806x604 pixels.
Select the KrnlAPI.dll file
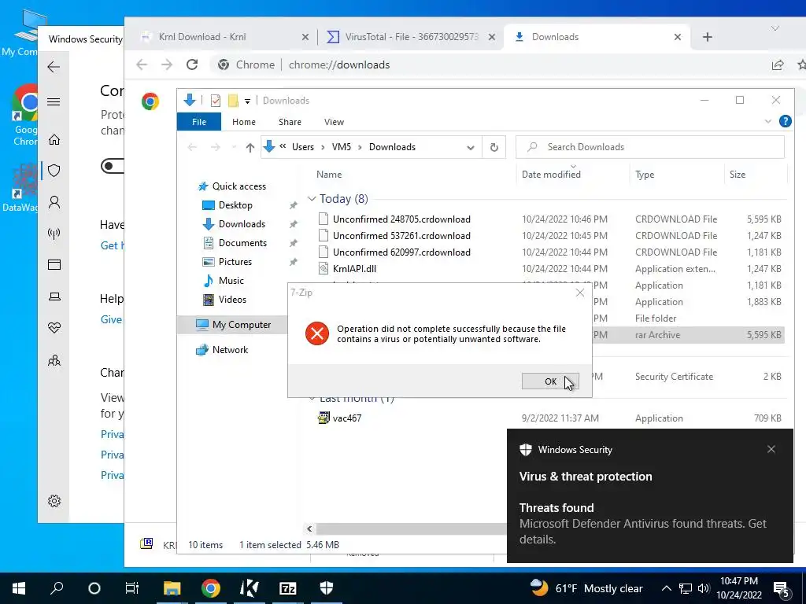pos(354,269)
